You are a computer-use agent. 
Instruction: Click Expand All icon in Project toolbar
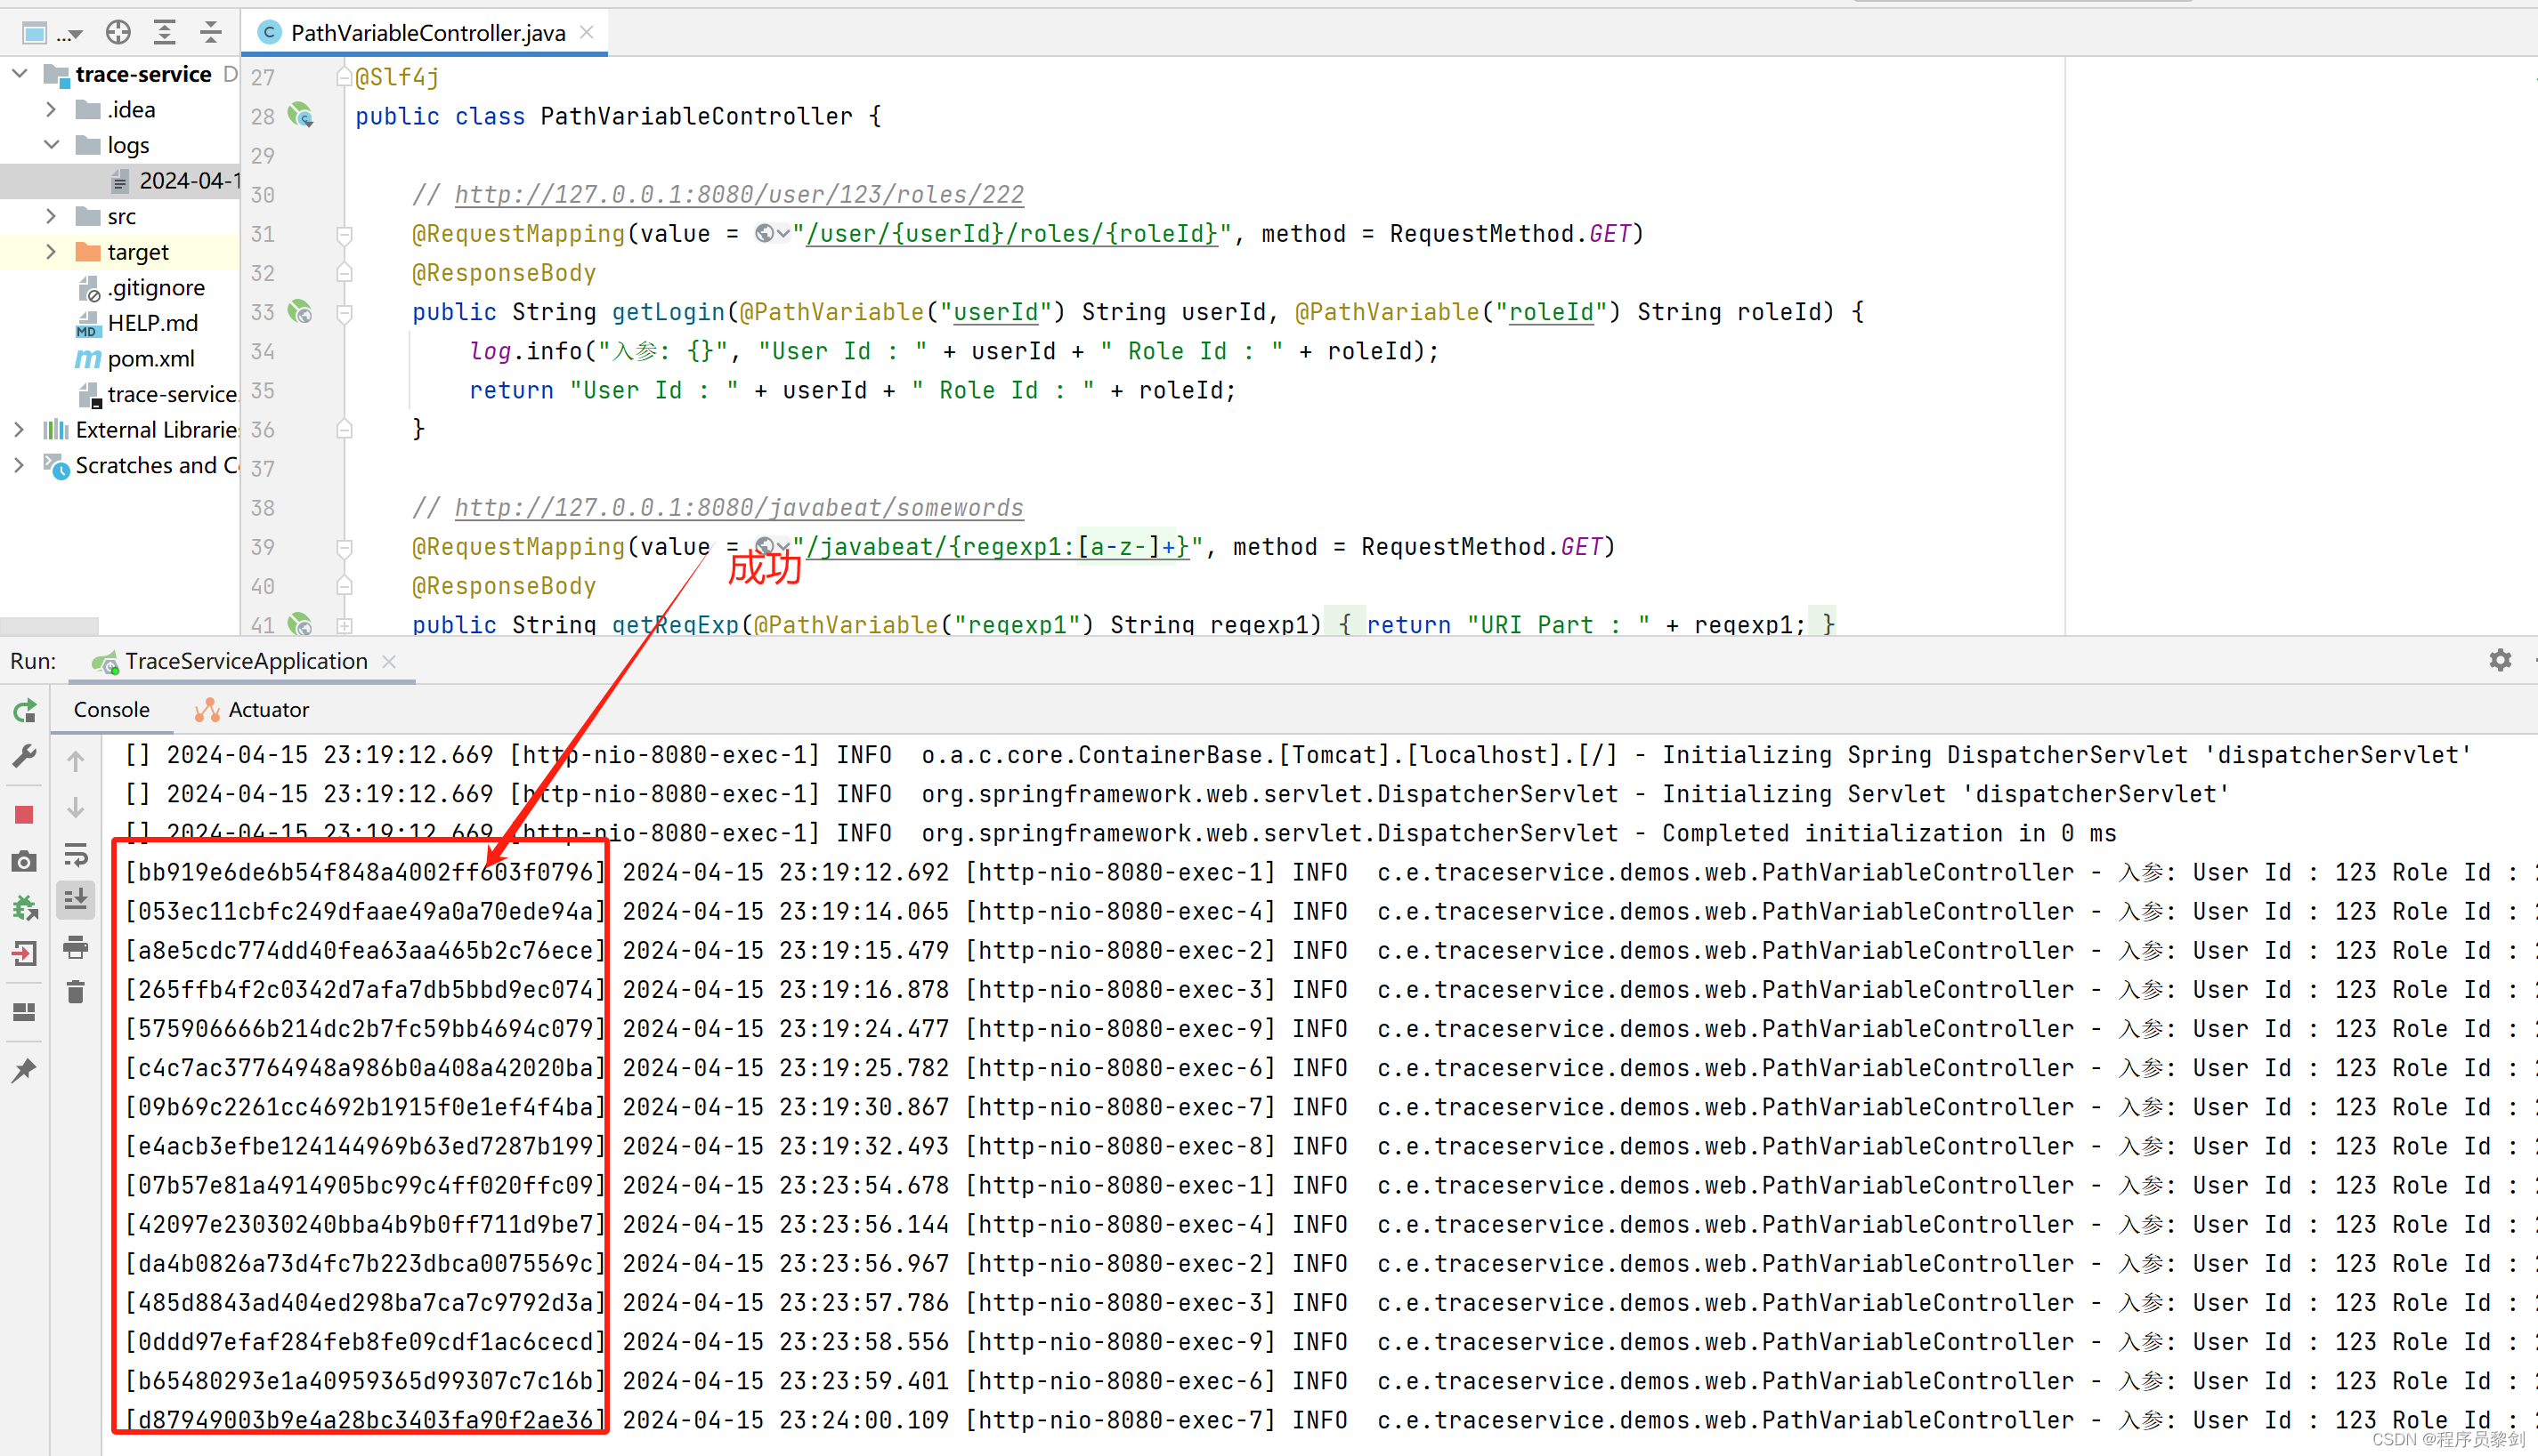point(164,33)
